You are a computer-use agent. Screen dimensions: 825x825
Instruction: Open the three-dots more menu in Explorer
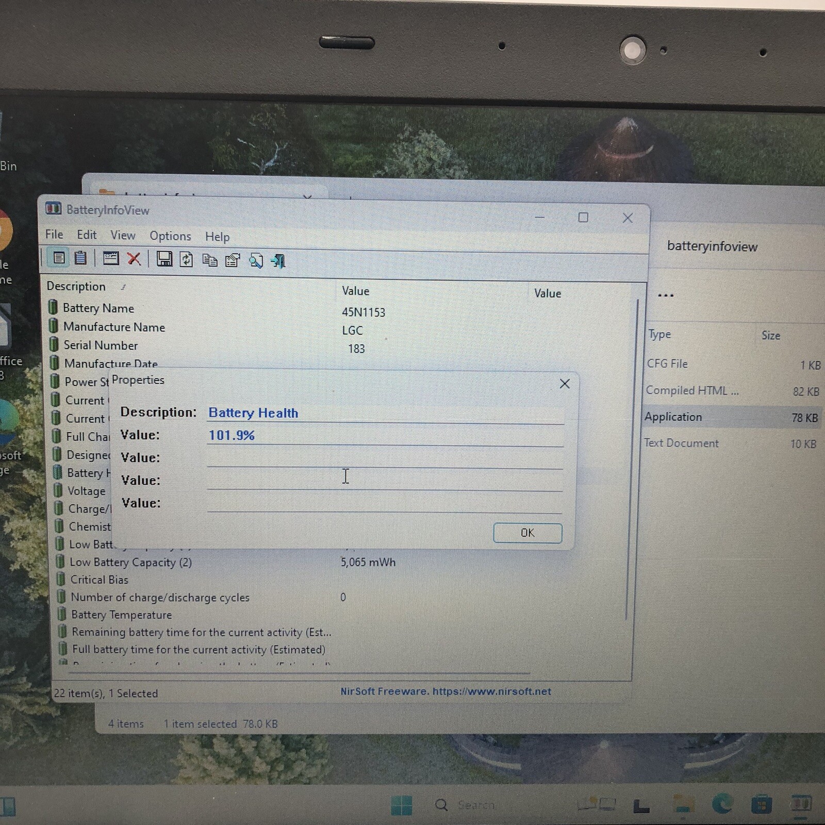click(x=666, y=295)
